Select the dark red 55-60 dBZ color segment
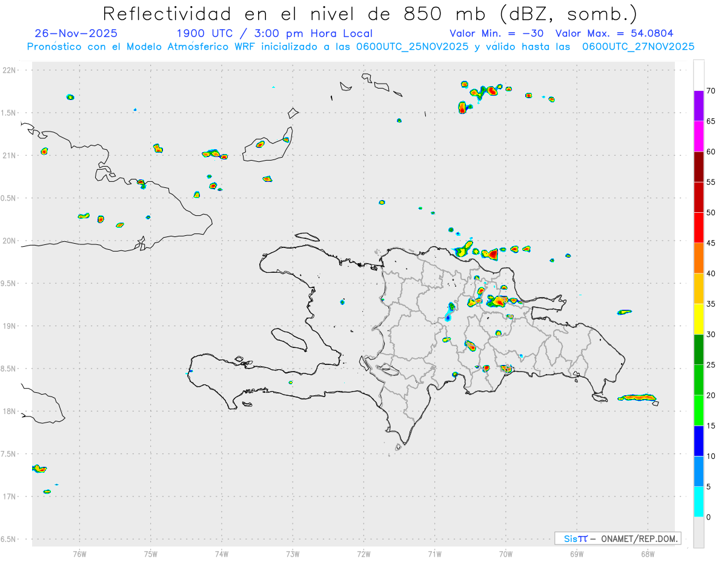The width and height of the screenshot is (727, 562). (699, 167)
